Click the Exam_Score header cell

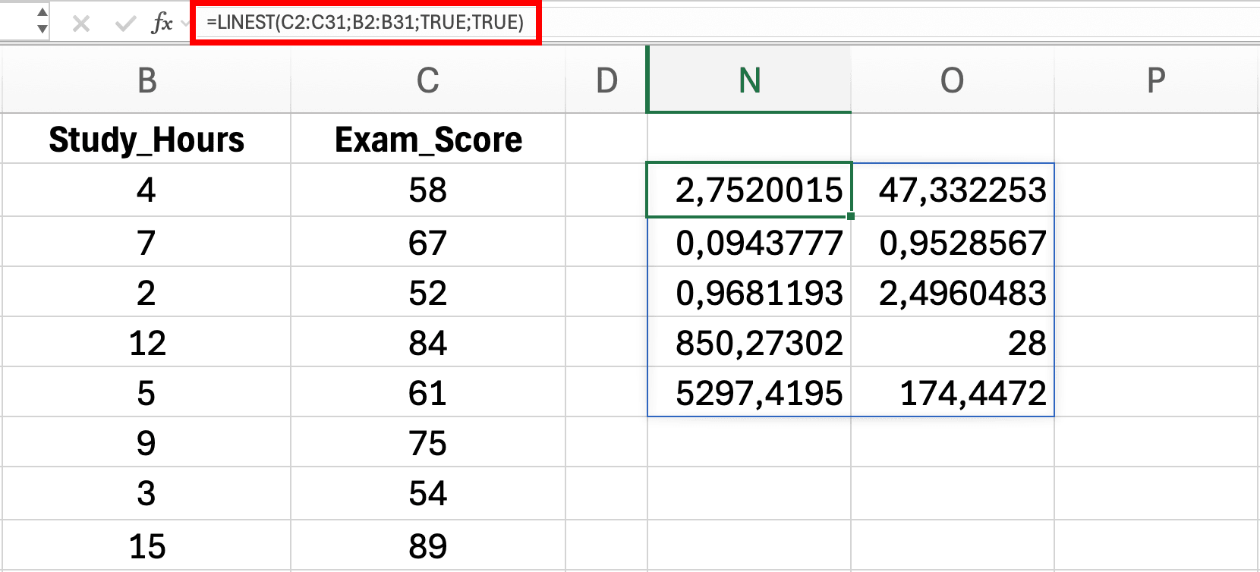427,140
